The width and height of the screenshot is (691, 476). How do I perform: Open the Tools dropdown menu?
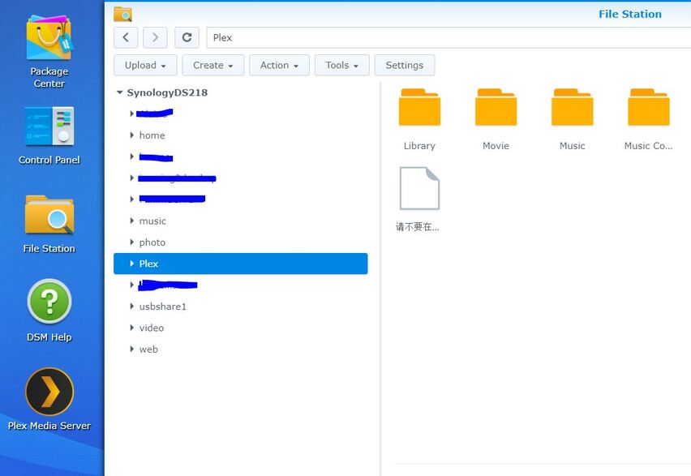342,65
